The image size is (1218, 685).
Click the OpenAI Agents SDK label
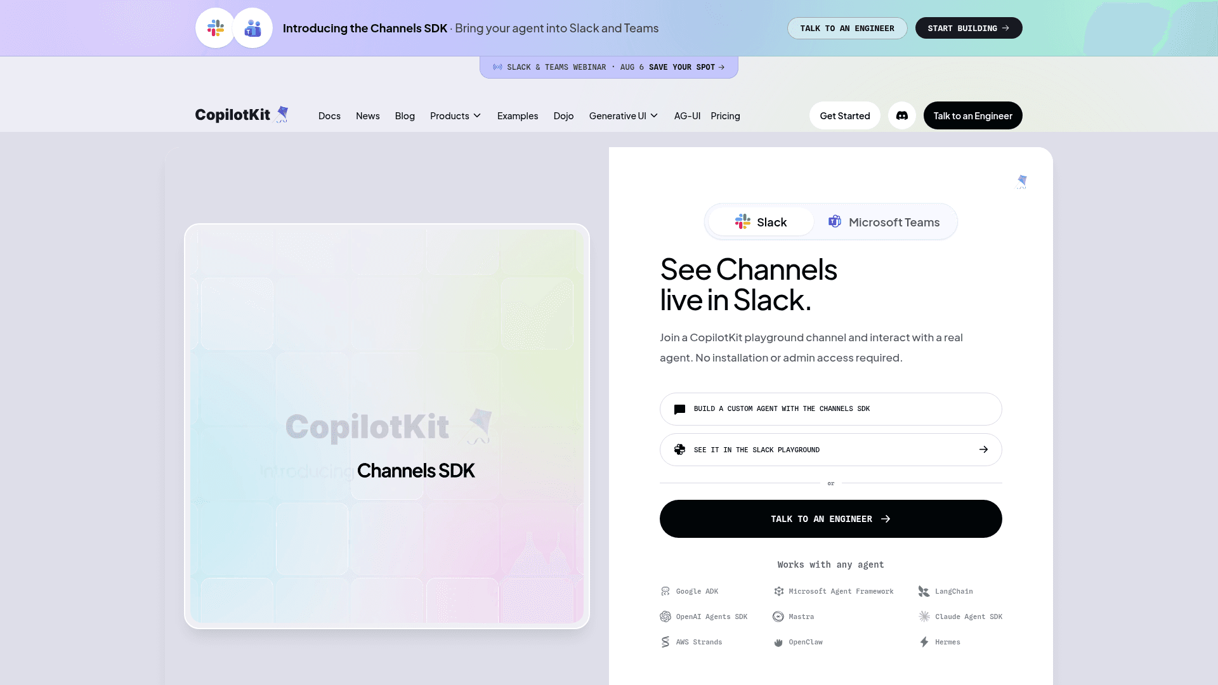[x=711, y=616]
